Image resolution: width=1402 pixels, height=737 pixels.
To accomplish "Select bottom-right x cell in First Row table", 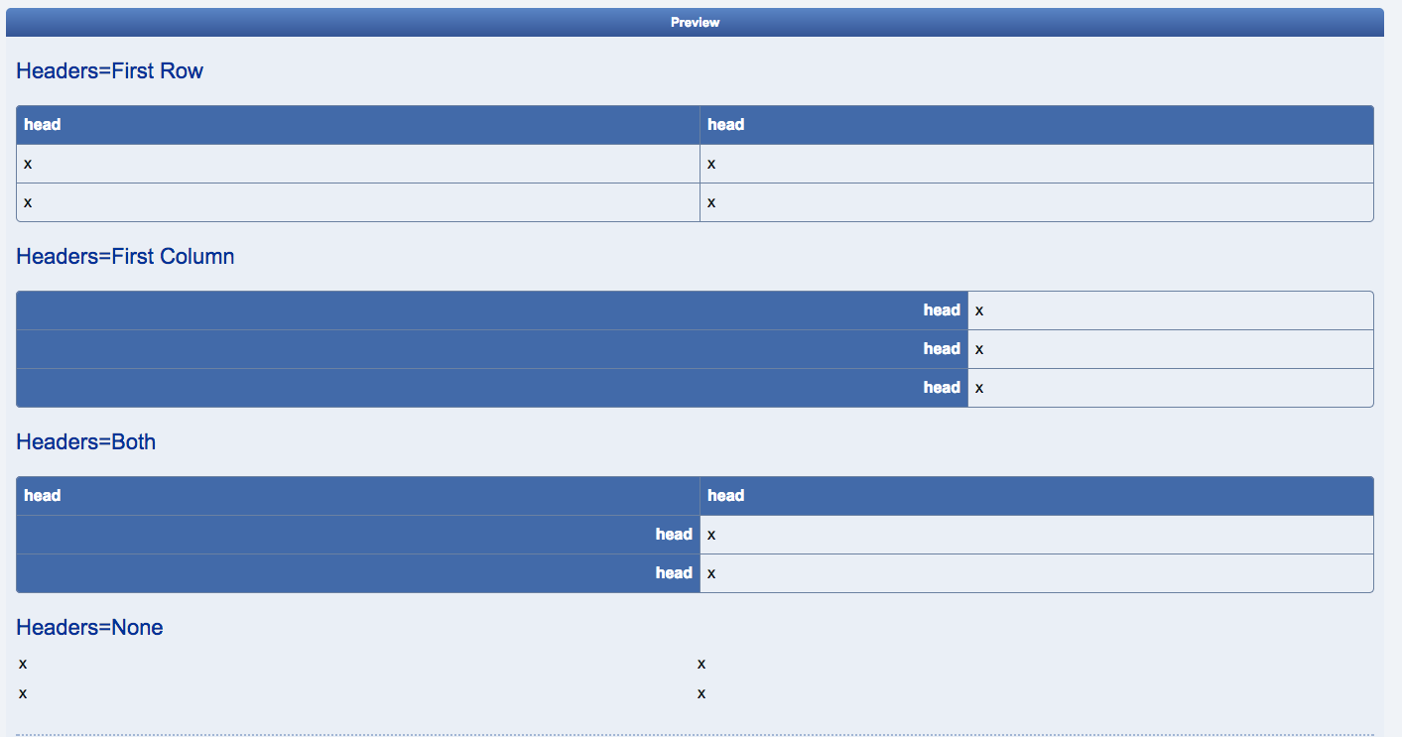I will 1036,202.
